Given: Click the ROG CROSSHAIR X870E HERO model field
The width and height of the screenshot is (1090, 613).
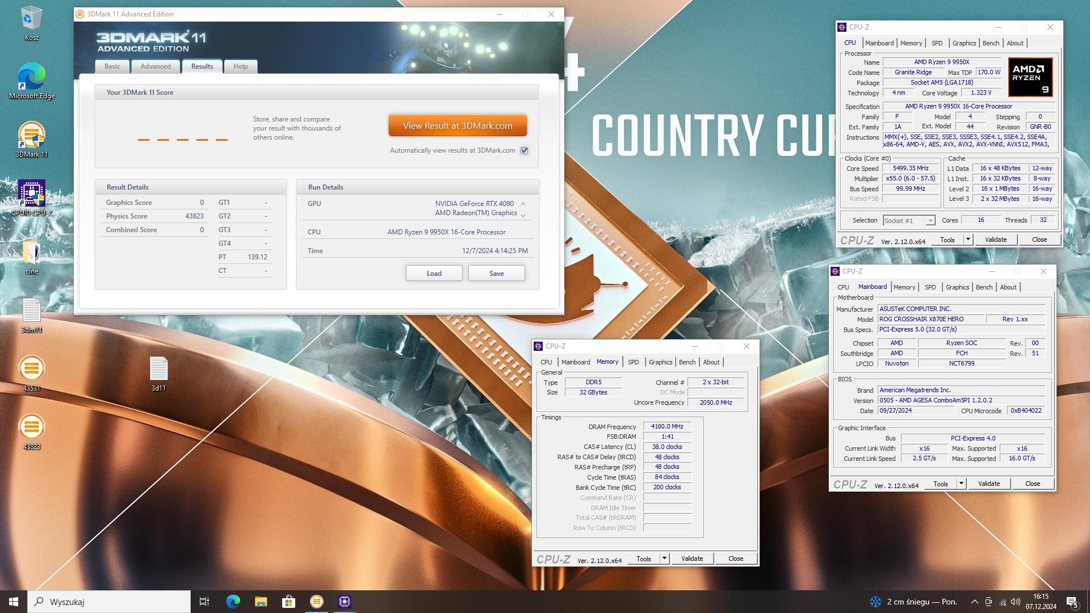Looking at the screenshot, I should pos(930,319).
